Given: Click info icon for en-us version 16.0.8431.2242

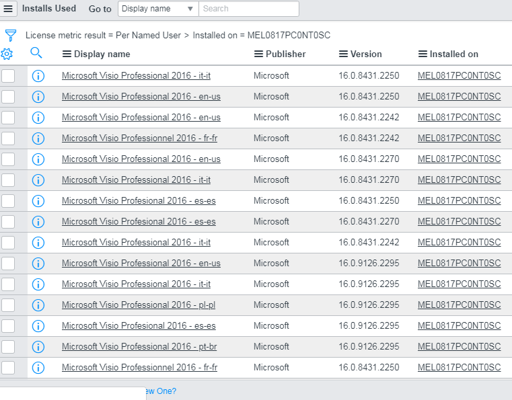Looking at the screenshot, I should [x=38, y=118].
